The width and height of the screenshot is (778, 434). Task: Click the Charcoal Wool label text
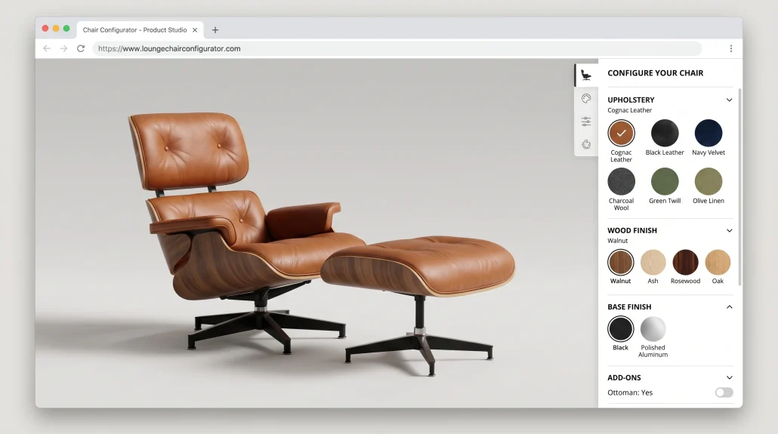tap(621, 205)
